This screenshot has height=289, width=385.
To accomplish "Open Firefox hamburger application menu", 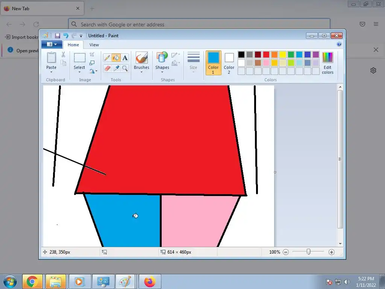I will click(x=376, y=24).
